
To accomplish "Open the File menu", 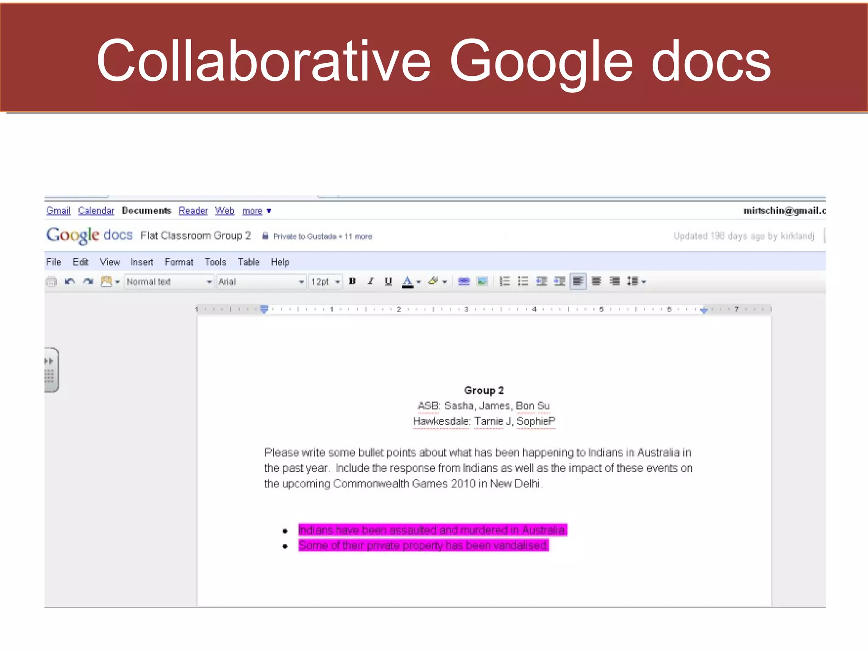I will click(x=54, y=262).
